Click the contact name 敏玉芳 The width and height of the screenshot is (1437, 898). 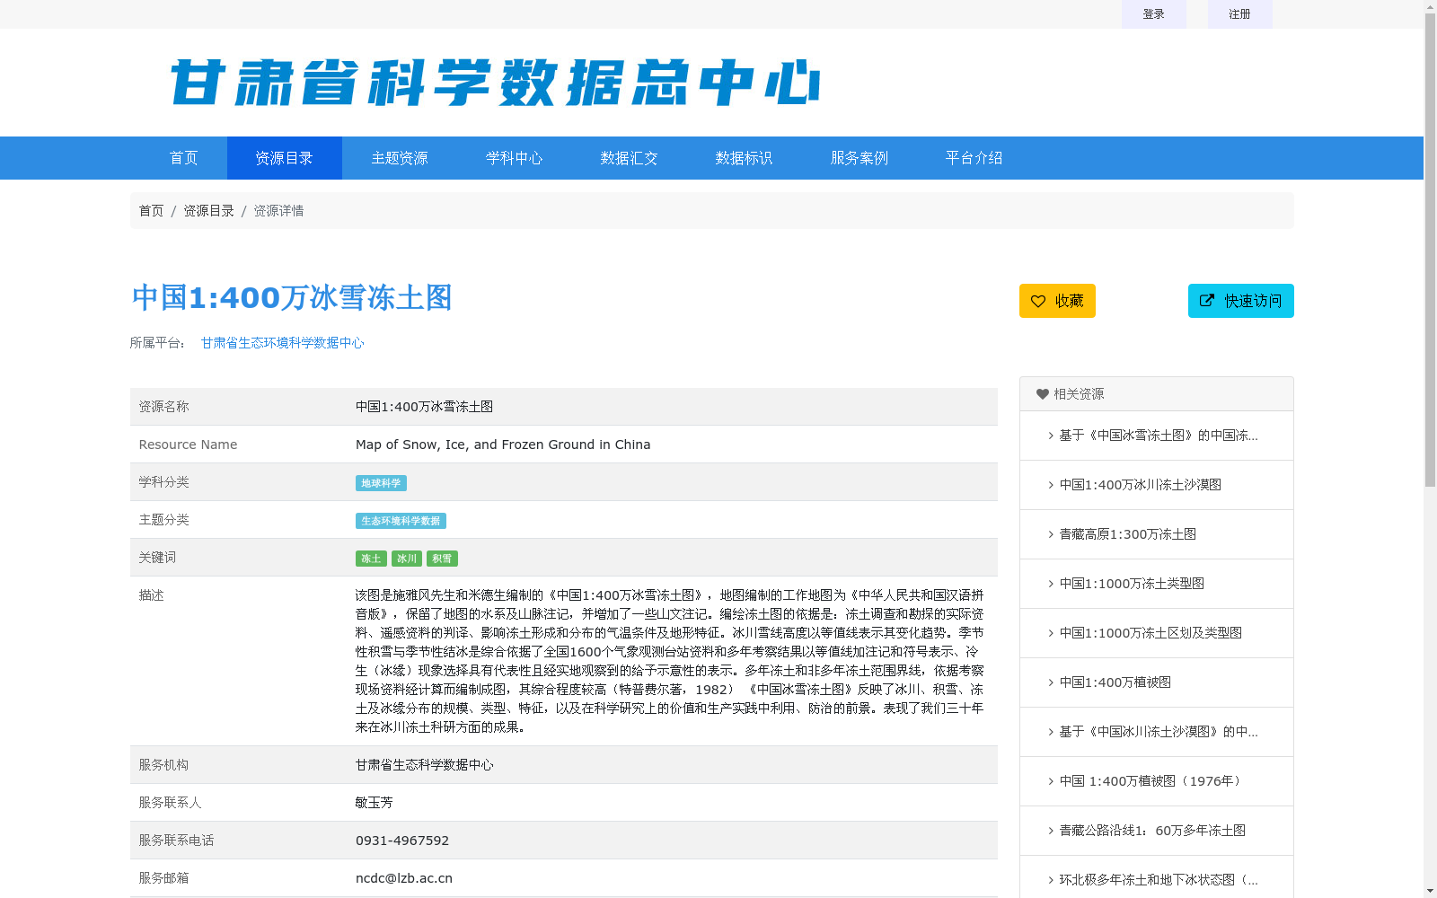point(375,803)
